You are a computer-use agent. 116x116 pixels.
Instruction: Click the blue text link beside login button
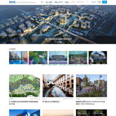coord(93,2)
